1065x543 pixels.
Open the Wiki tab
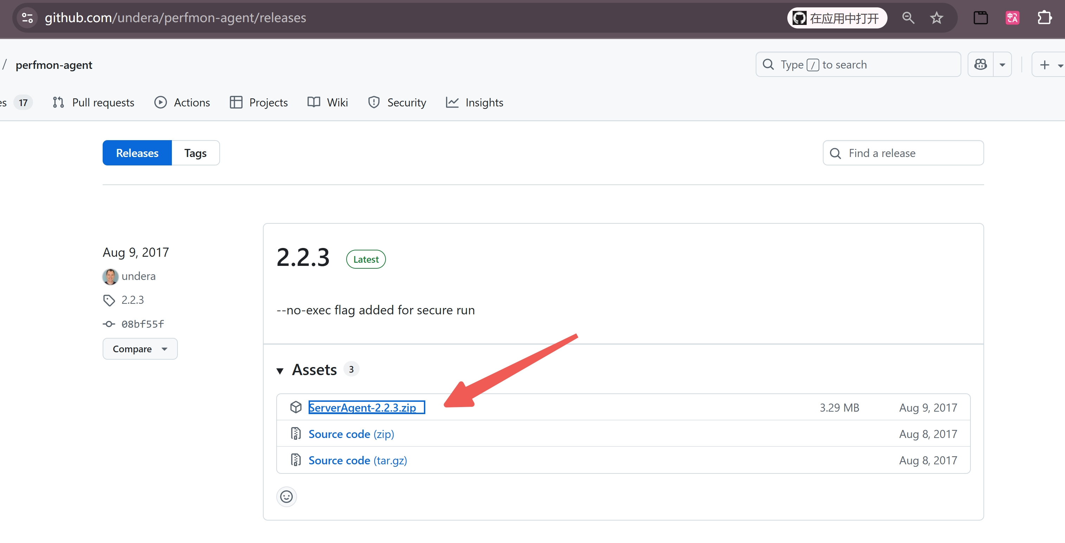328,103
